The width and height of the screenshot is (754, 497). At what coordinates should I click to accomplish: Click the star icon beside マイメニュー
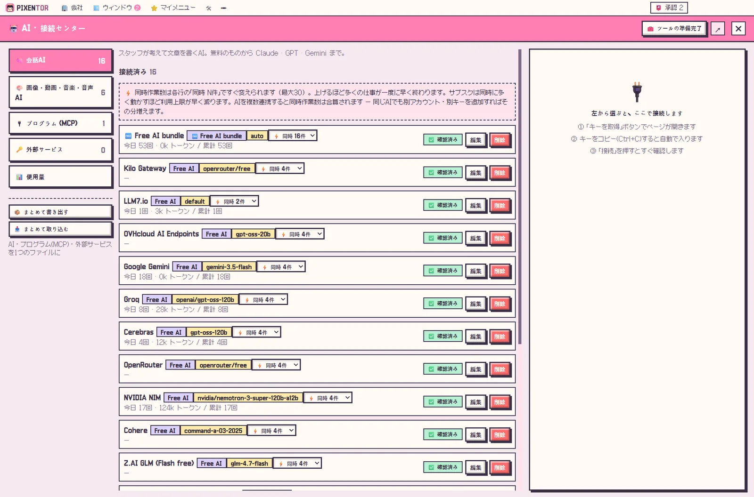154,8
